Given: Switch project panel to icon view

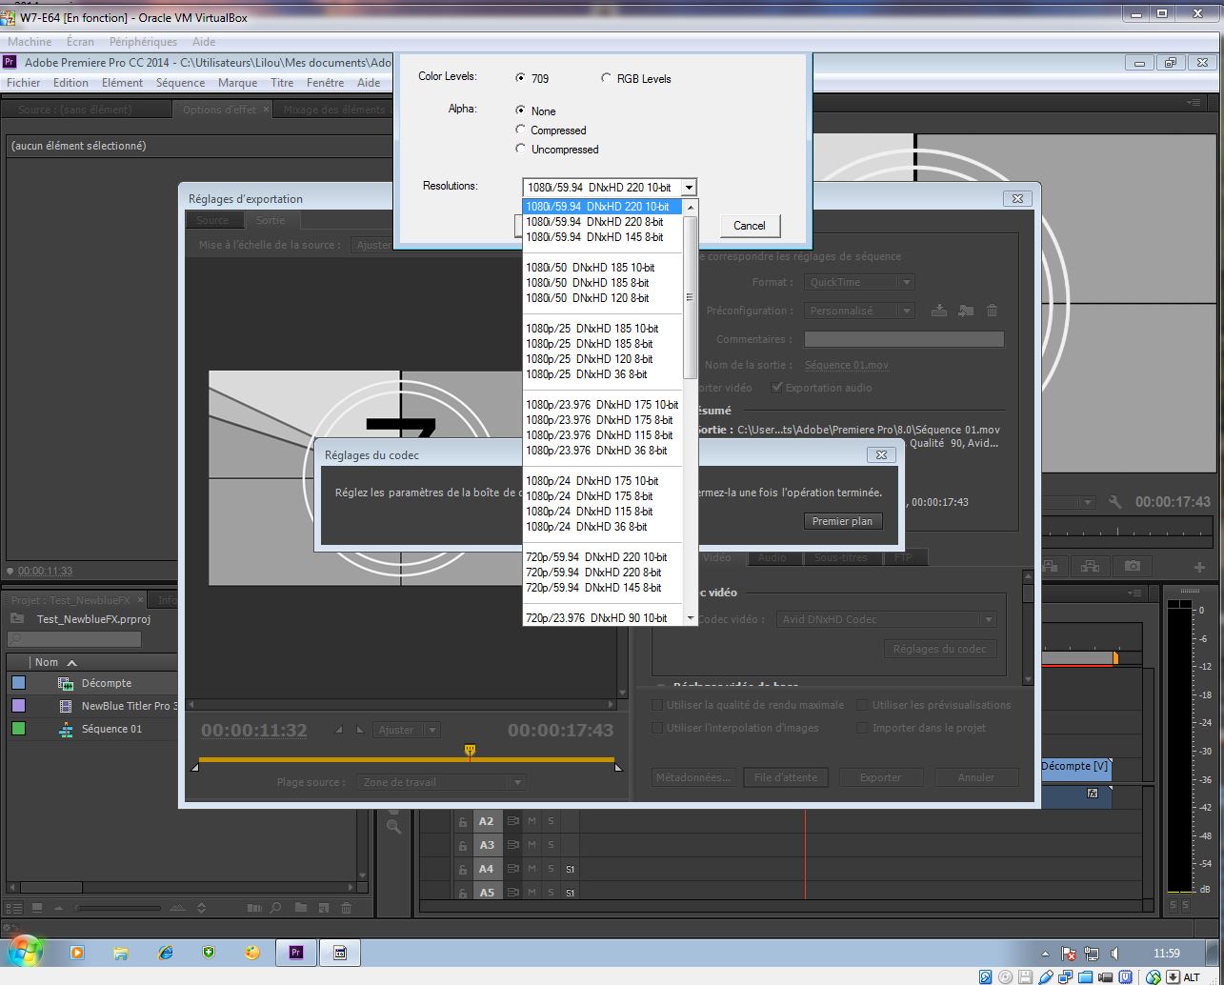Looking at the screenshot, I should [37, 909].
